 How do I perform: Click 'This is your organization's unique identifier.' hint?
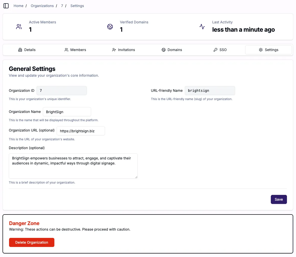pos(40,99)
